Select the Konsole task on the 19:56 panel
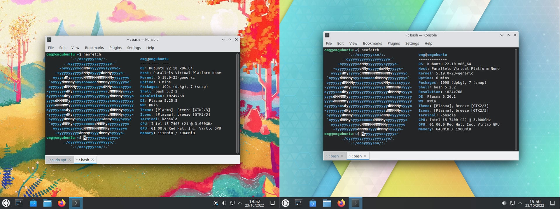Screen dimensions: 560x209 355,203
